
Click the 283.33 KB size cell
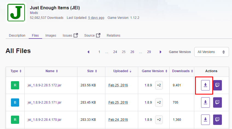pyautogui.click(x=88, y=120)
